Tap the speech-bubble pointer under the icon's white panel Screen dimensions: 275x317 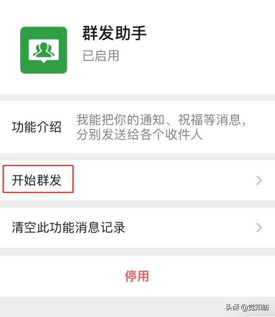44,62
